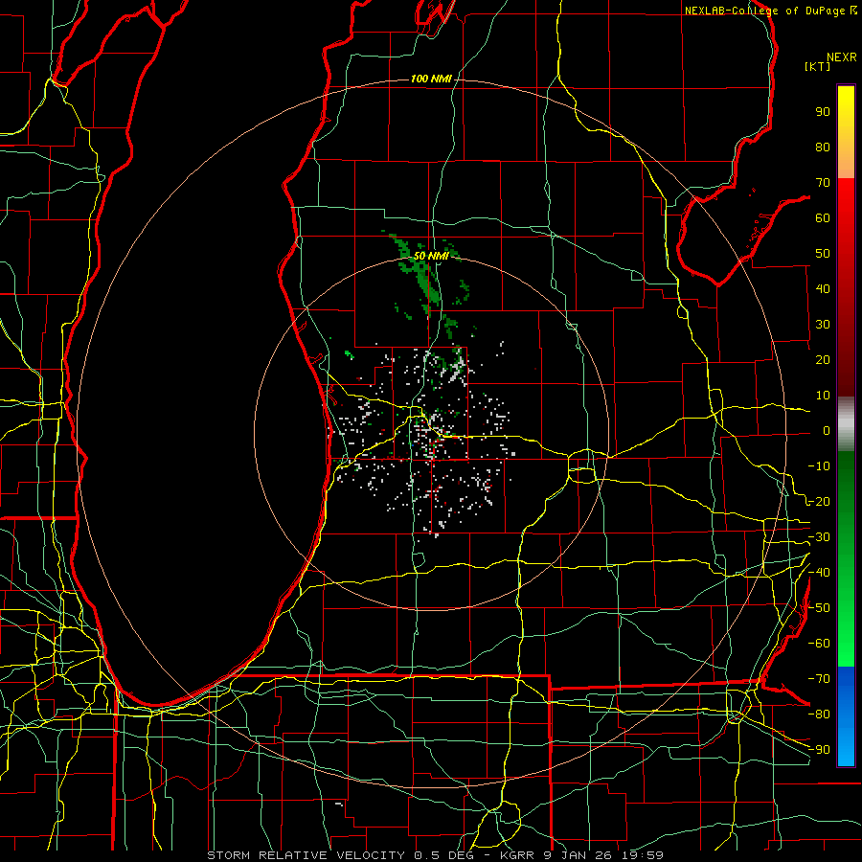This screenshot has height=862, width=862.
Task: Select the 50 value on the velocity scale
Action: tap(823, 254)
